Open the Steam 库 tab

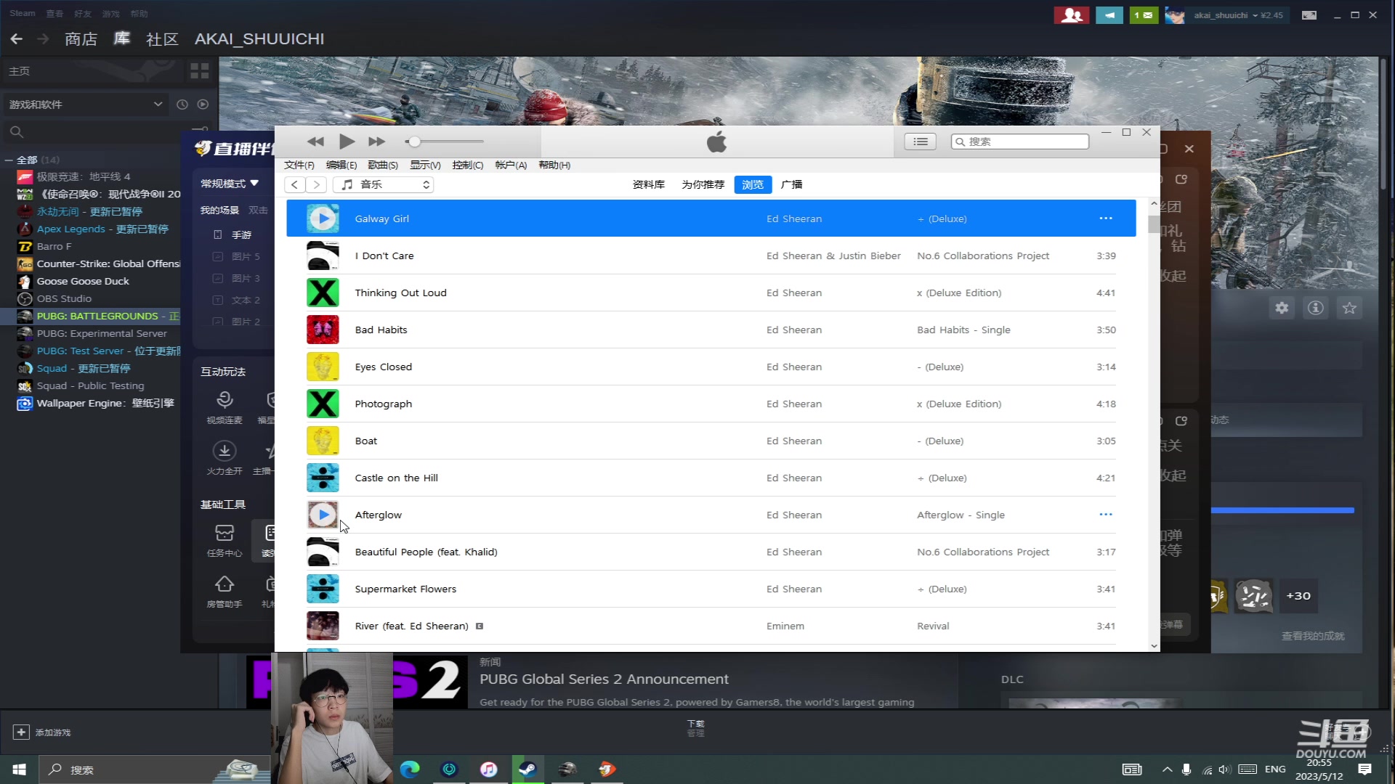tap(122, 39)
